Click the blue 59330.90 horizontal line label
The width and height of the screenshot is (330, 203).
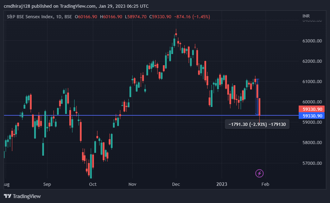click(312, 116)
